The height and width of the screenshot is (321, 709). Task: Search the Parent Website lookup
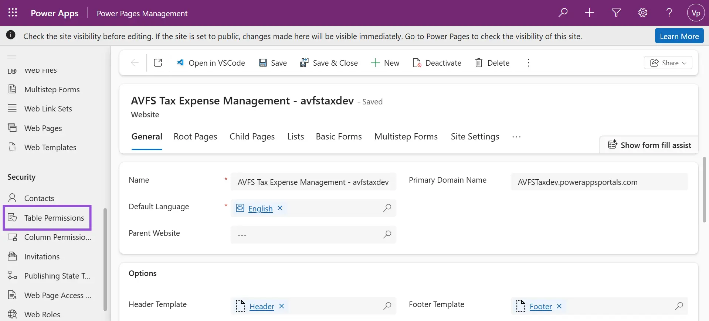click(x=387, y=235)
